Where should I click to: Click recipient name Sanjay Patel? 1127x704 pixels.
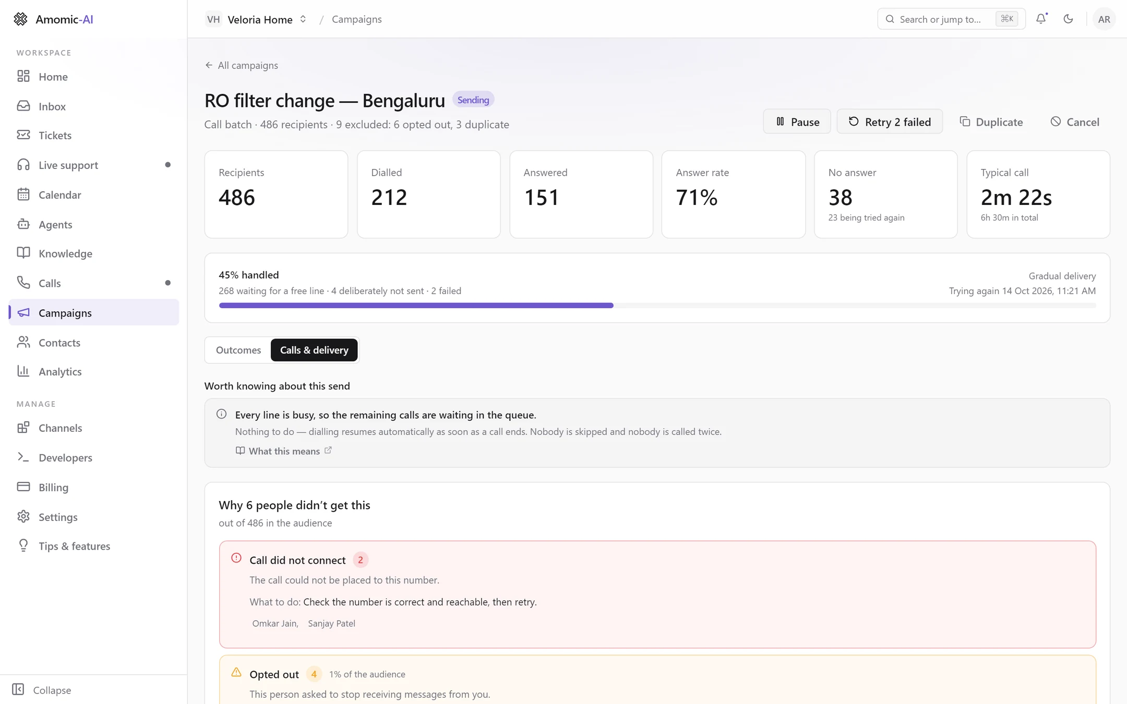(331, 623)
